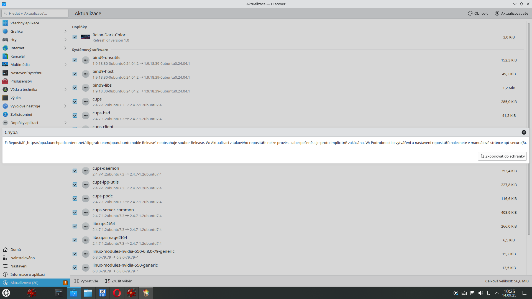Click the cups-server-common package name

(x=113, y=210)
